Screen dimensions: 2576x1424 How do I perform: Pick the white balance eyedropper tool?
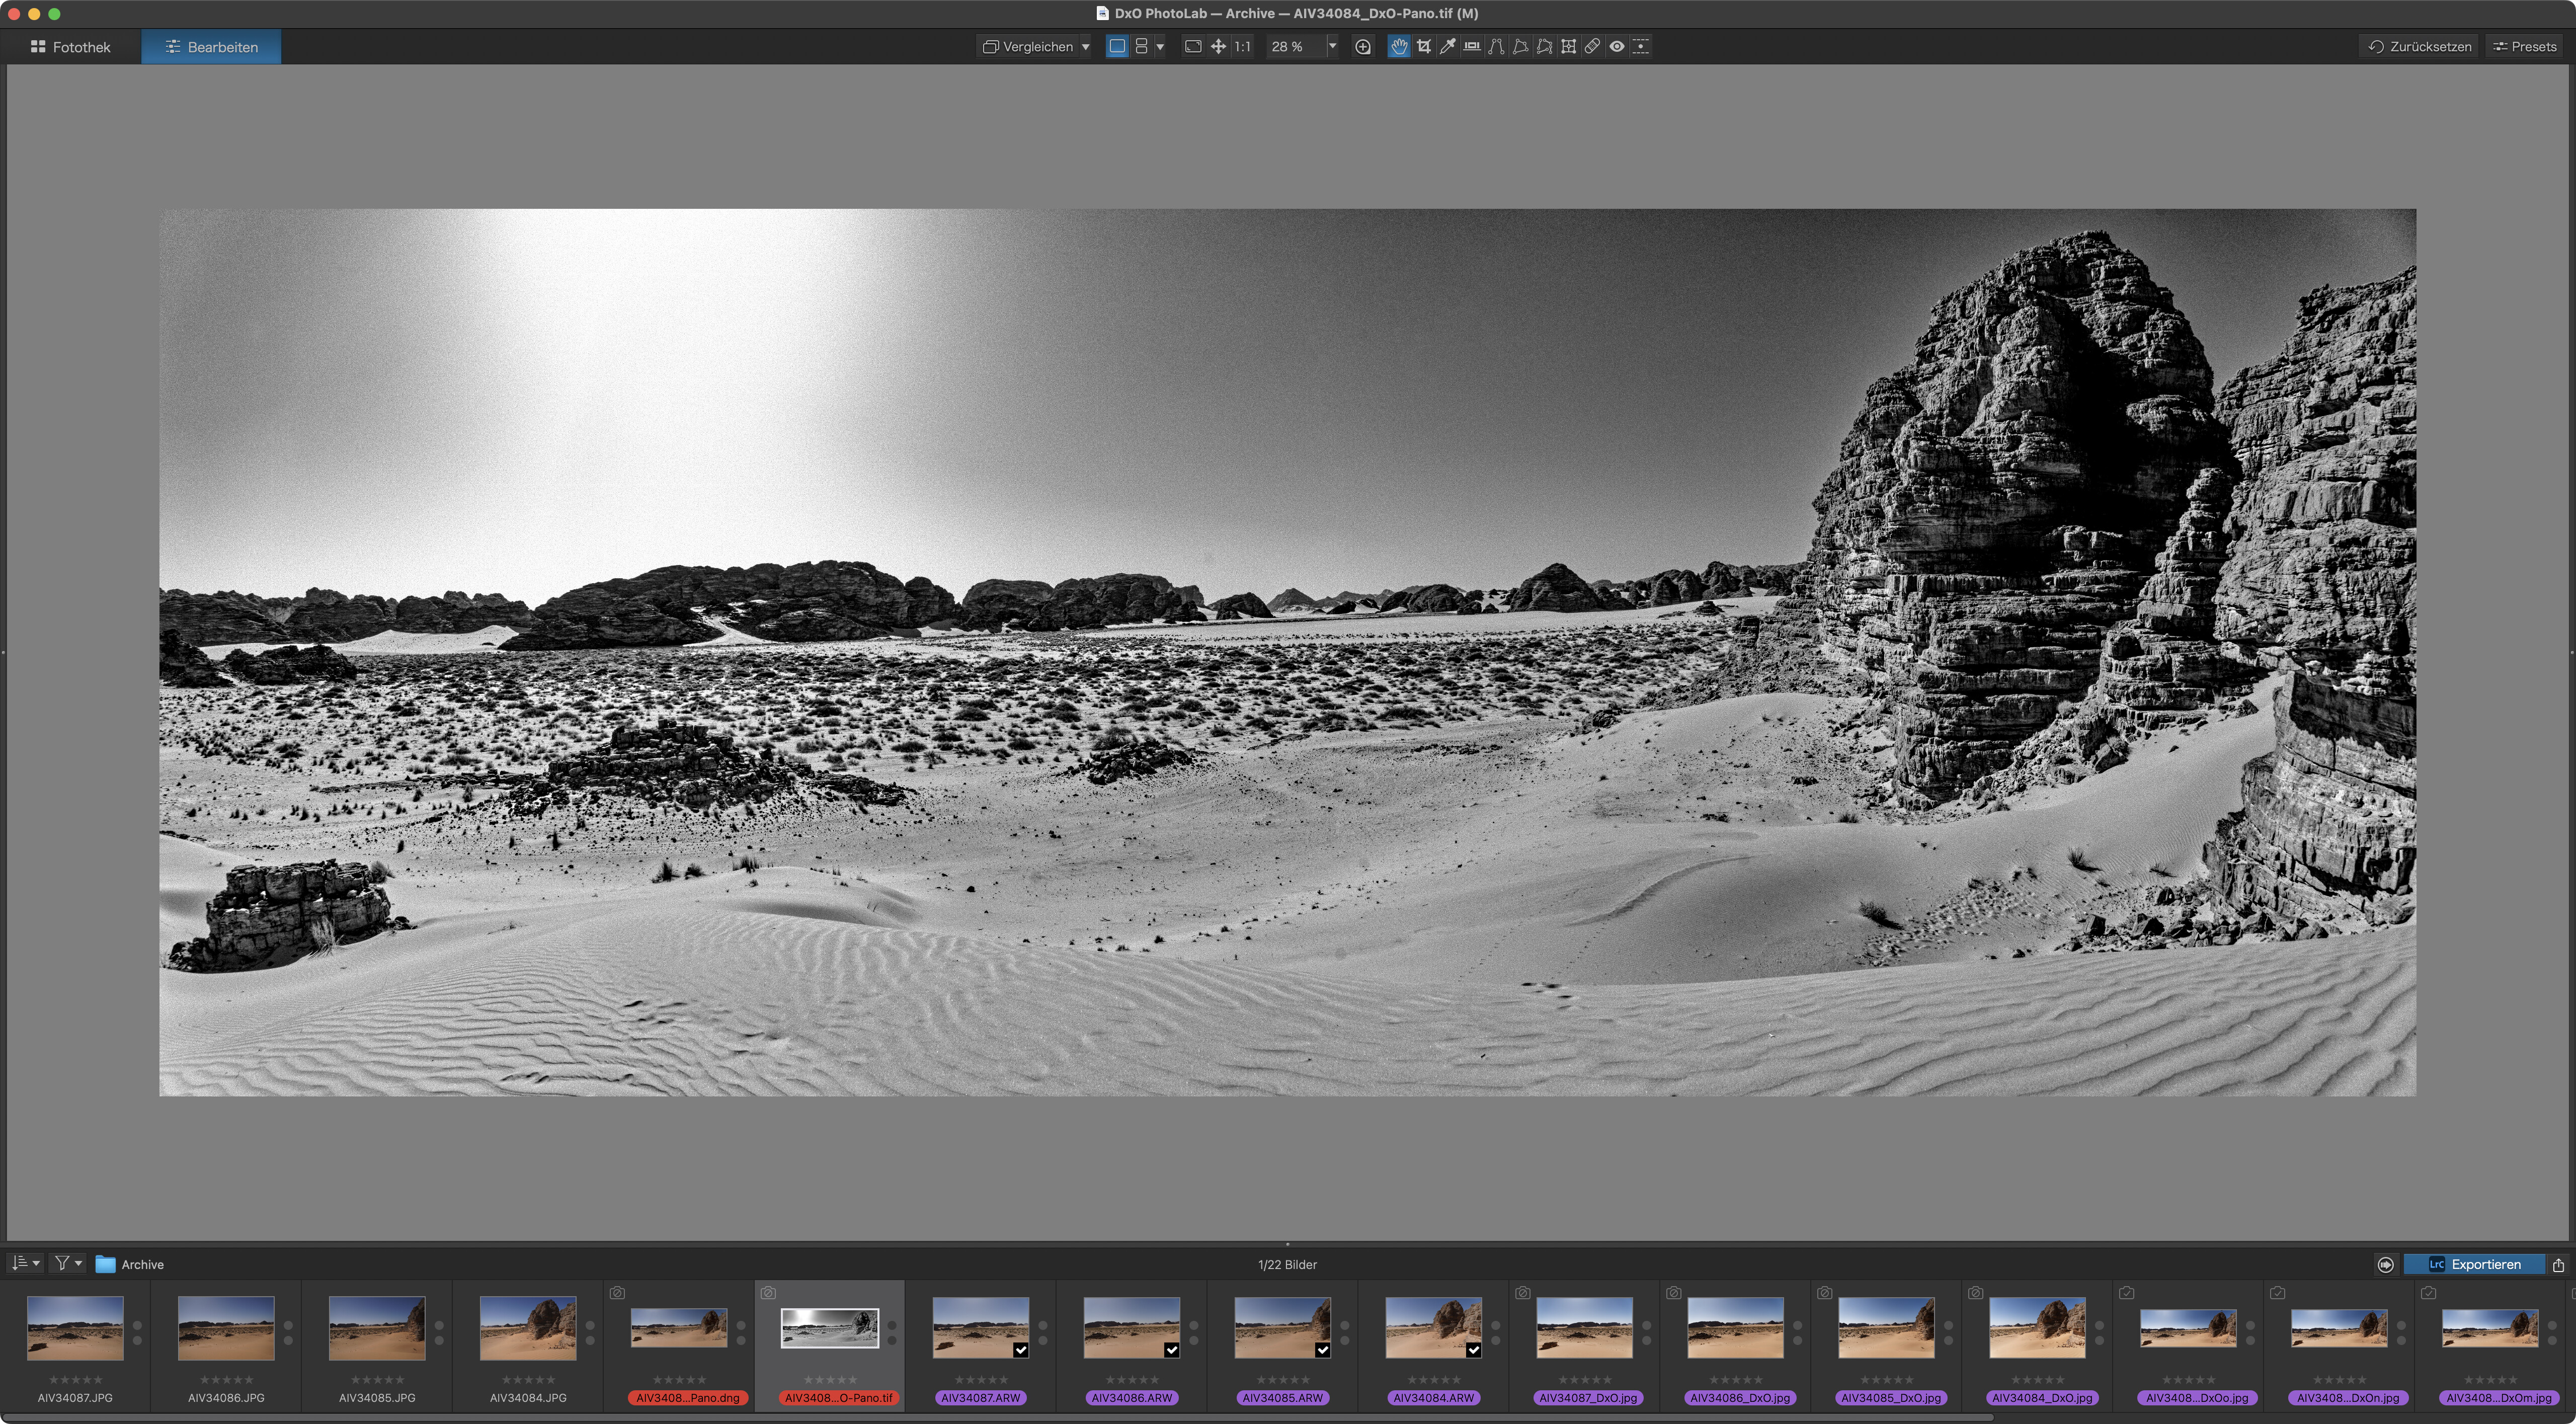pos(1447,46)
